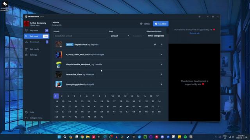Click the Remove ads link

click(195, 33)
